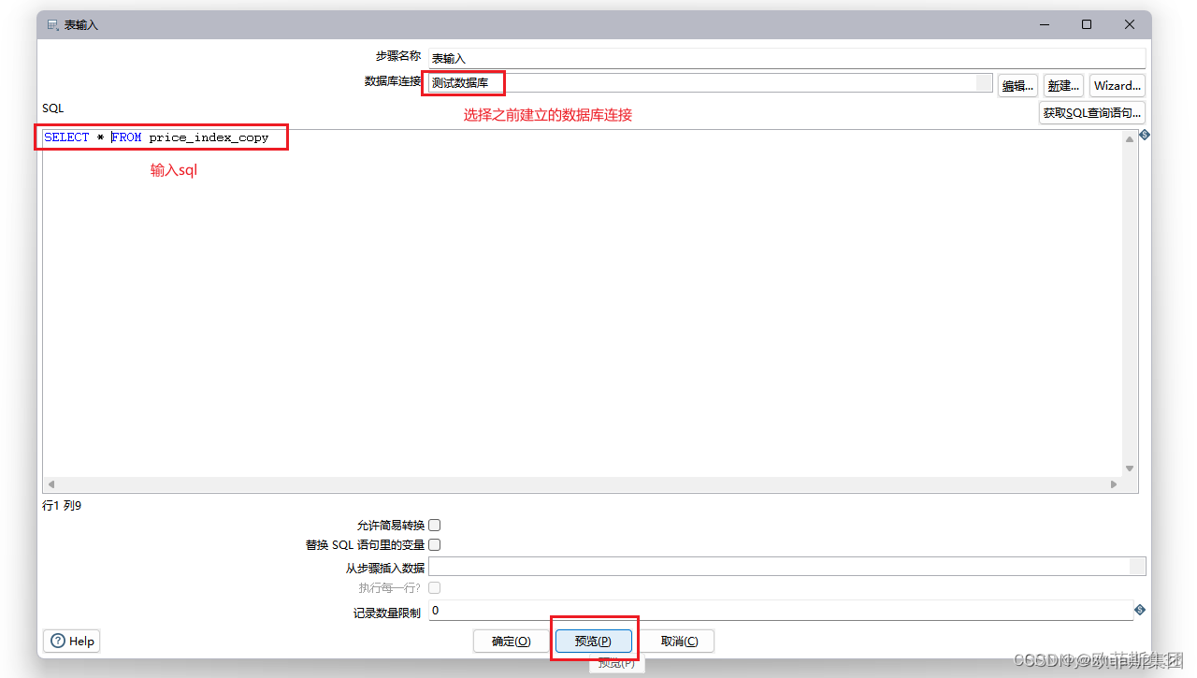Click the SQL editor scroll down arrow
This screenshot has height=678, width=1197.
1130,469
